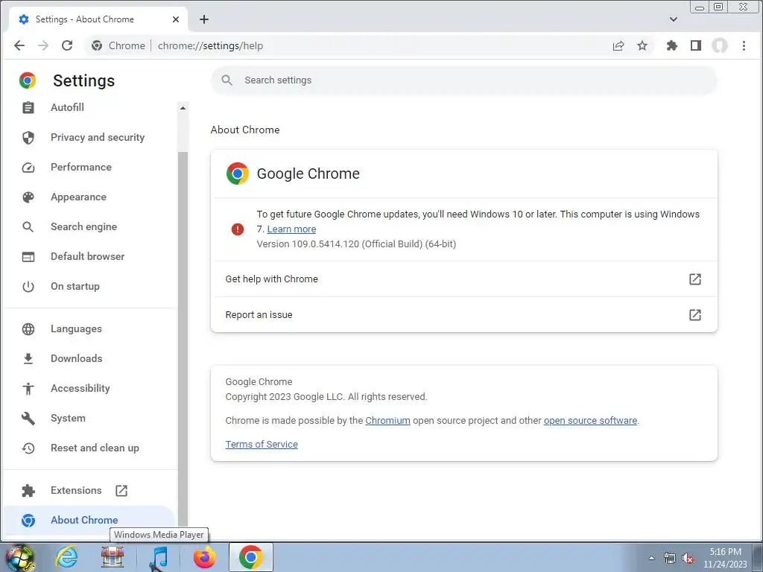Open Appearance settings section
The image size is (763, 572).
(x=78, y=197)
